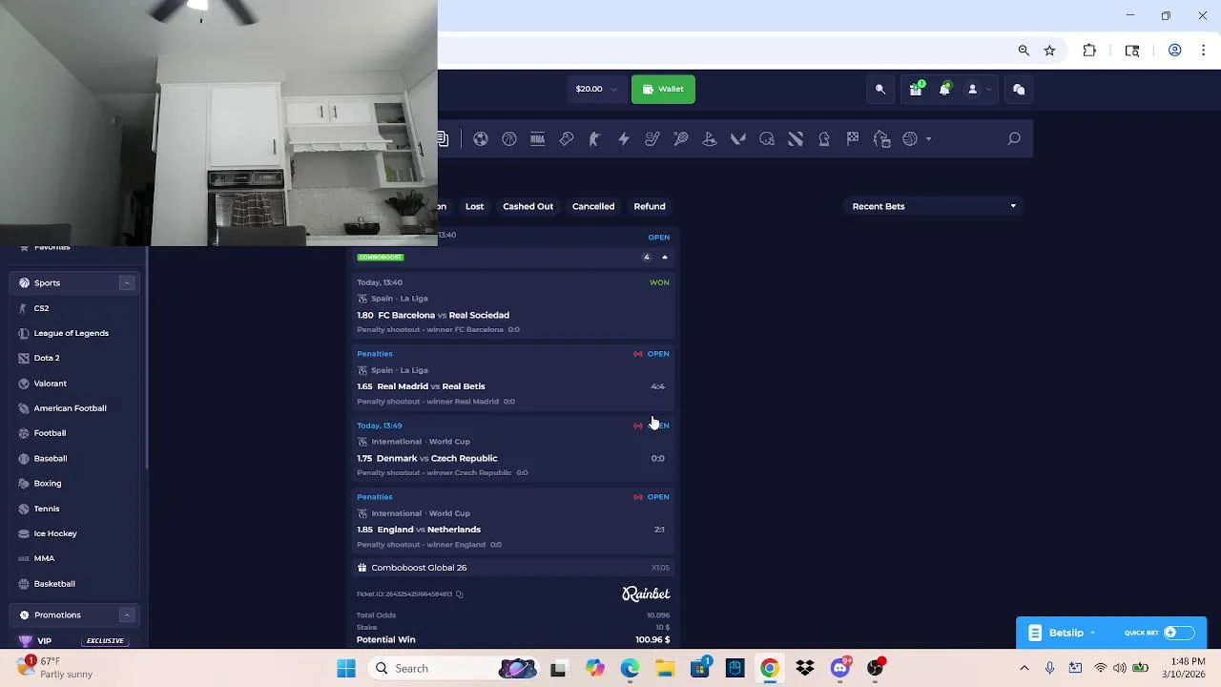Open the chat bubbles icon

[1019, 89]
